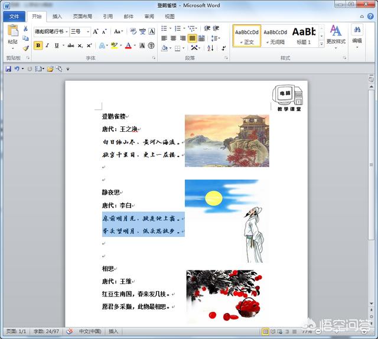This screenshot has width=378, height=339.
Task: Click the Borders grid icon
Action: [177, 48]
